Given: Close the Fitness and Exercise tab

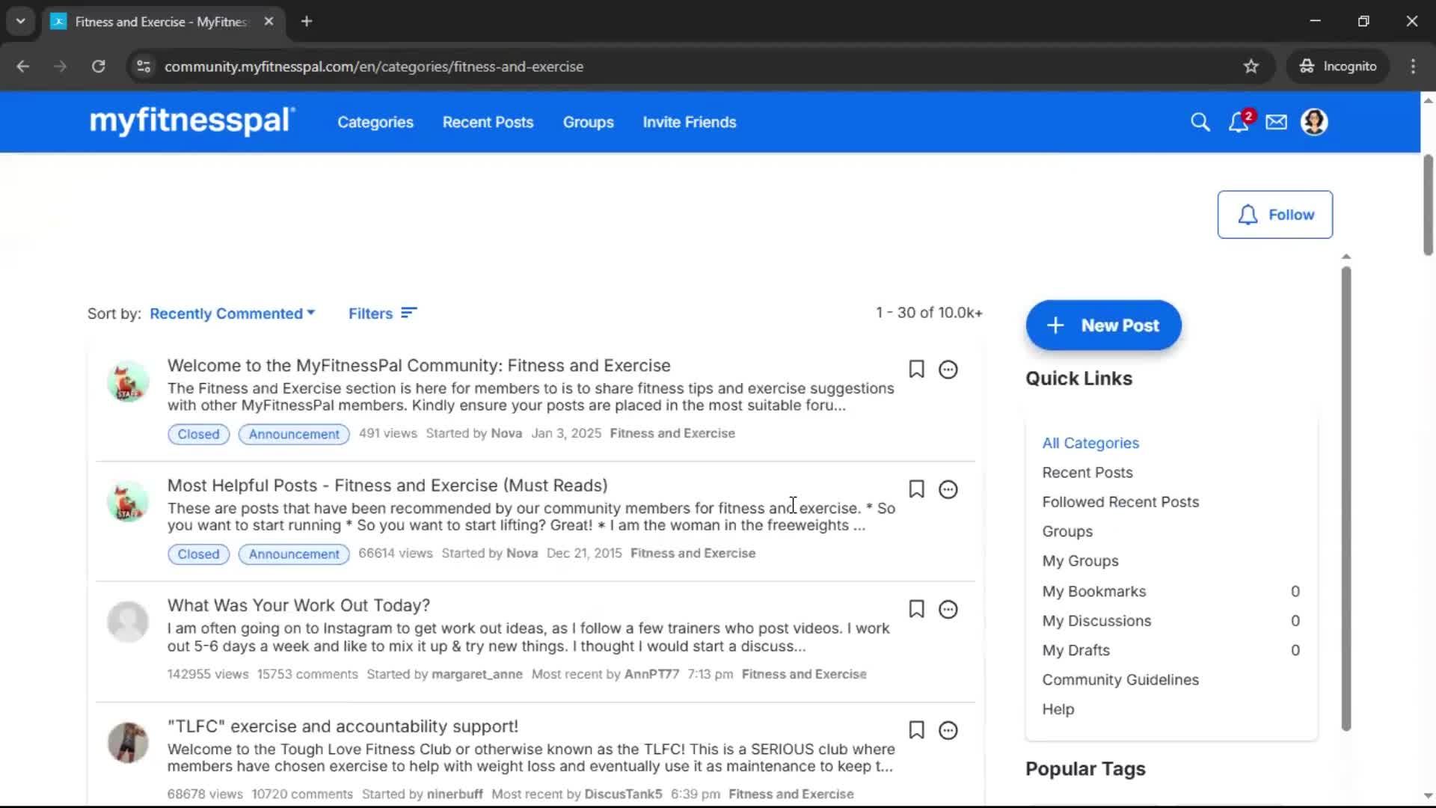Looking at the screenshot, I should point(269,21).
